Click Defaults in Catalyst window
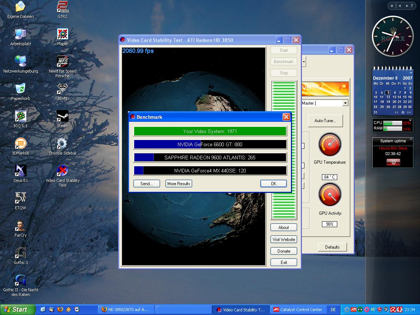This screenshot has width=420, height=315. click(332, 247)
